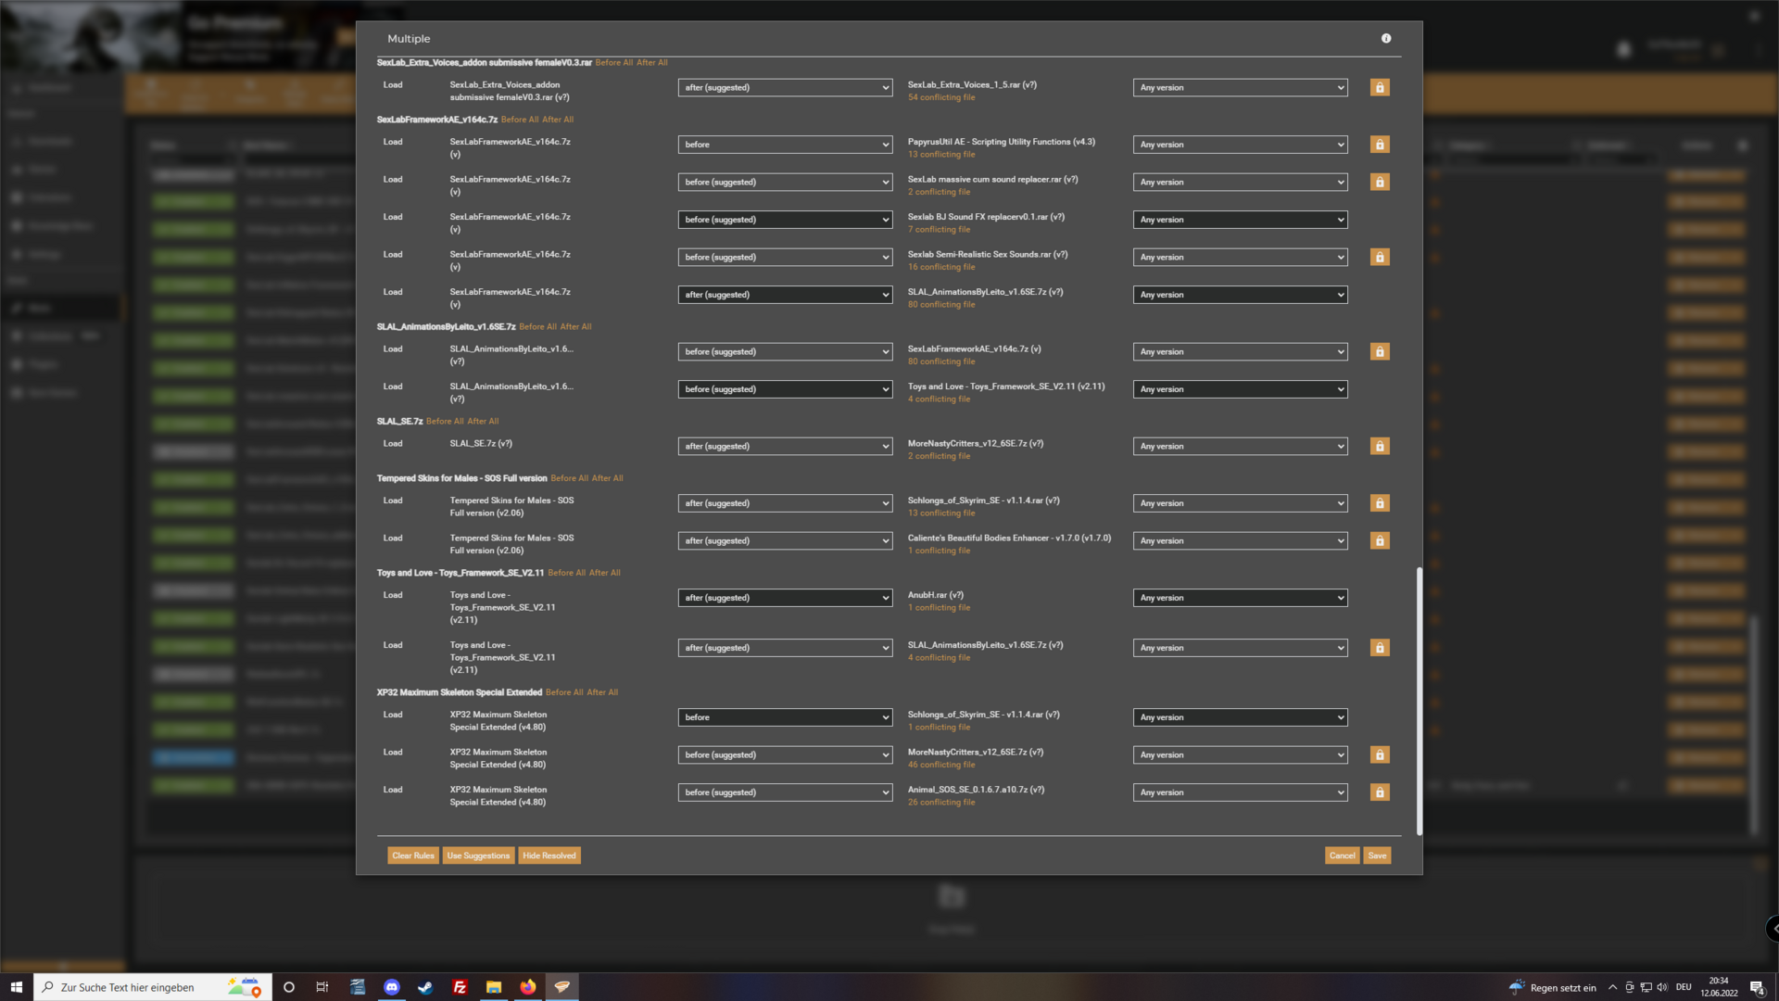Toggle lock icon beside PapyrusUtil AE rule
This screenshot has height=1001, width=1779.
[x=1380, y=145]
